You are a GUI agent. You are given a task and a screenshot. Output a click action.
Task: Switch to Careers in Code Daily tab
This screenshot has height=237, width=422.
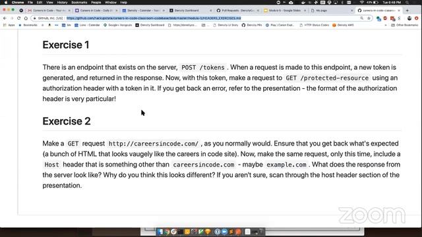(96, 11)
